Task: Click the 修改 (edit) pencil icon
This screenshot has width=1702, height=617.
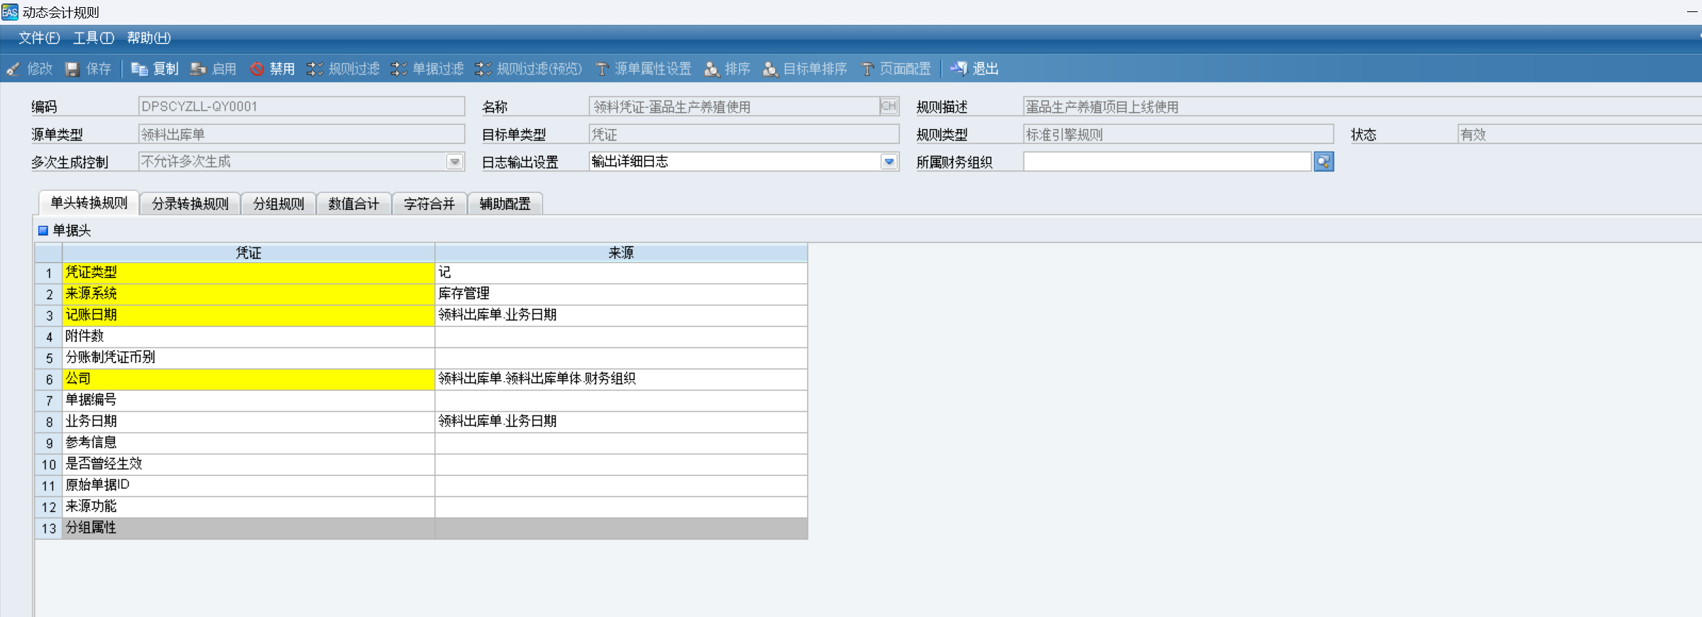Action: click(13, 69)
